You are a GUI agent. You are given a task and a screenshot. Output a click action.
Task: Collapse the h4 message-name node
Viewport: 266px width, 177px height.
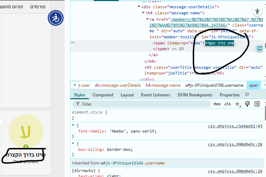click(143, 13)
